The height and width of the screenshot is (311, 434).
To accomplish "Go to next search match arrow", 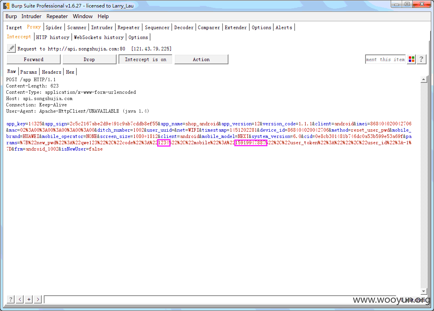I will (x=38, y=299).
